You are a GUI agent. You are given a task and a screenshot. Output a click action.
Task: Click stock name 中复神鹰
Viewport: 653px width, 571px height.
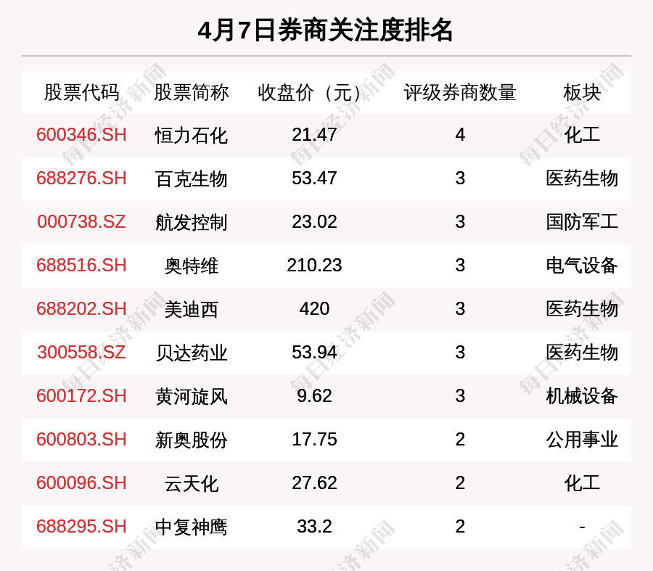click(x=191, y=527)
